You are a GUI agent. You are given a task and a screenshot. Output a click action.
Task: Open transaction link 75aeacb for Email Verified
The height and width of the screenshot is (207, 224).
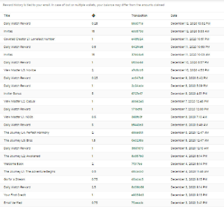[x=137, y=203]
